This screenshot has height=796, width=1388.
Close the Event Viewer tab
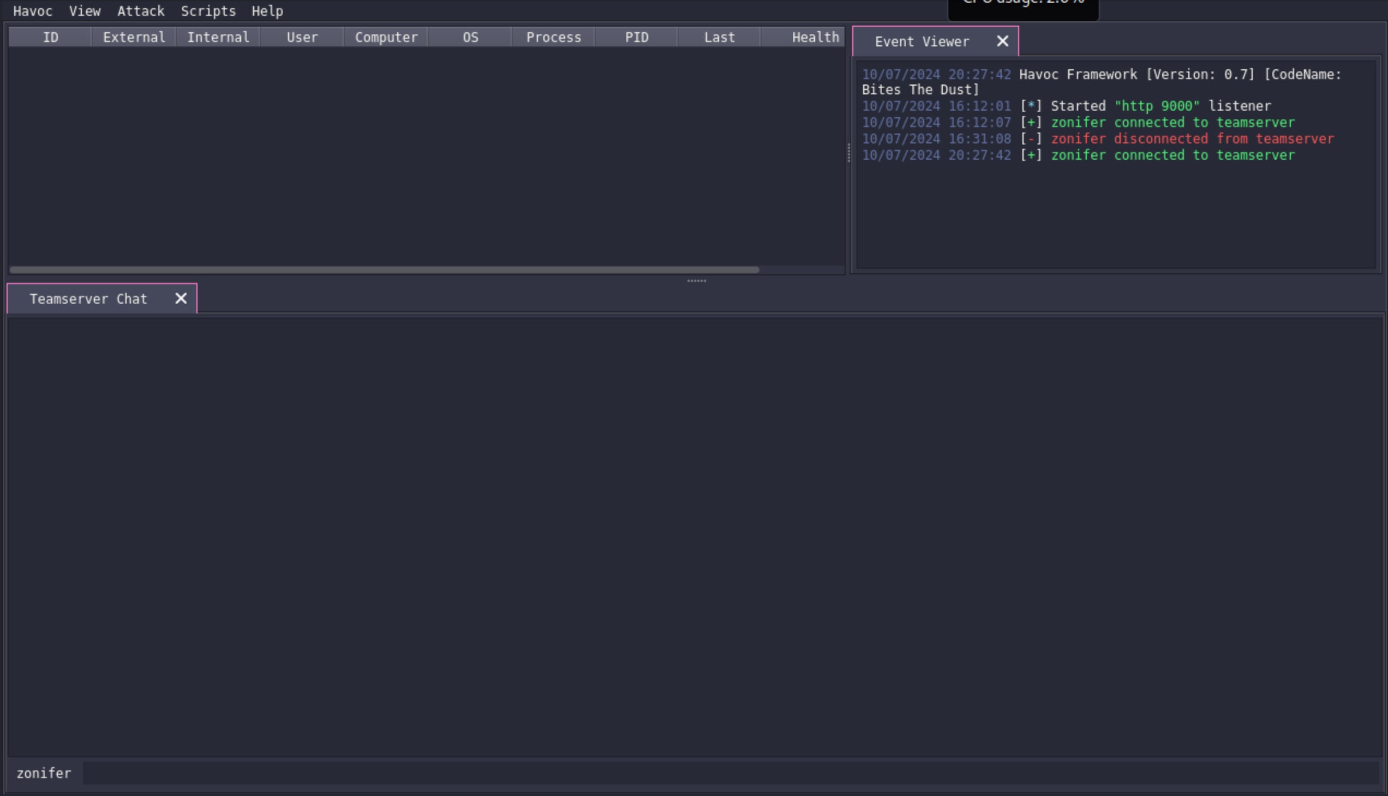tap(1002, 41)
